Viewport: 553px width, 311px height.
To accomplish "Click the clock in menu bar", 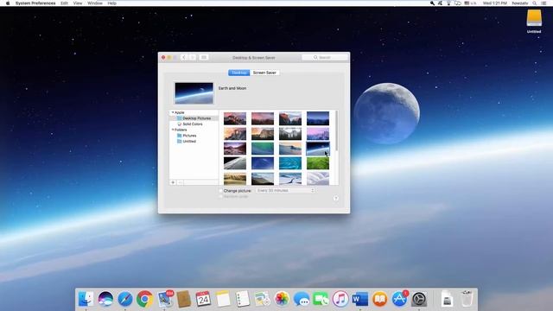I will [x=495, y=3].
